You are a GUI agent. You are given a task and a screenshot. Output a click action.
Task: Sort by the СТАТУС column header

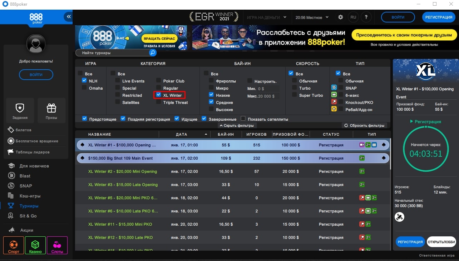point(331,134)
